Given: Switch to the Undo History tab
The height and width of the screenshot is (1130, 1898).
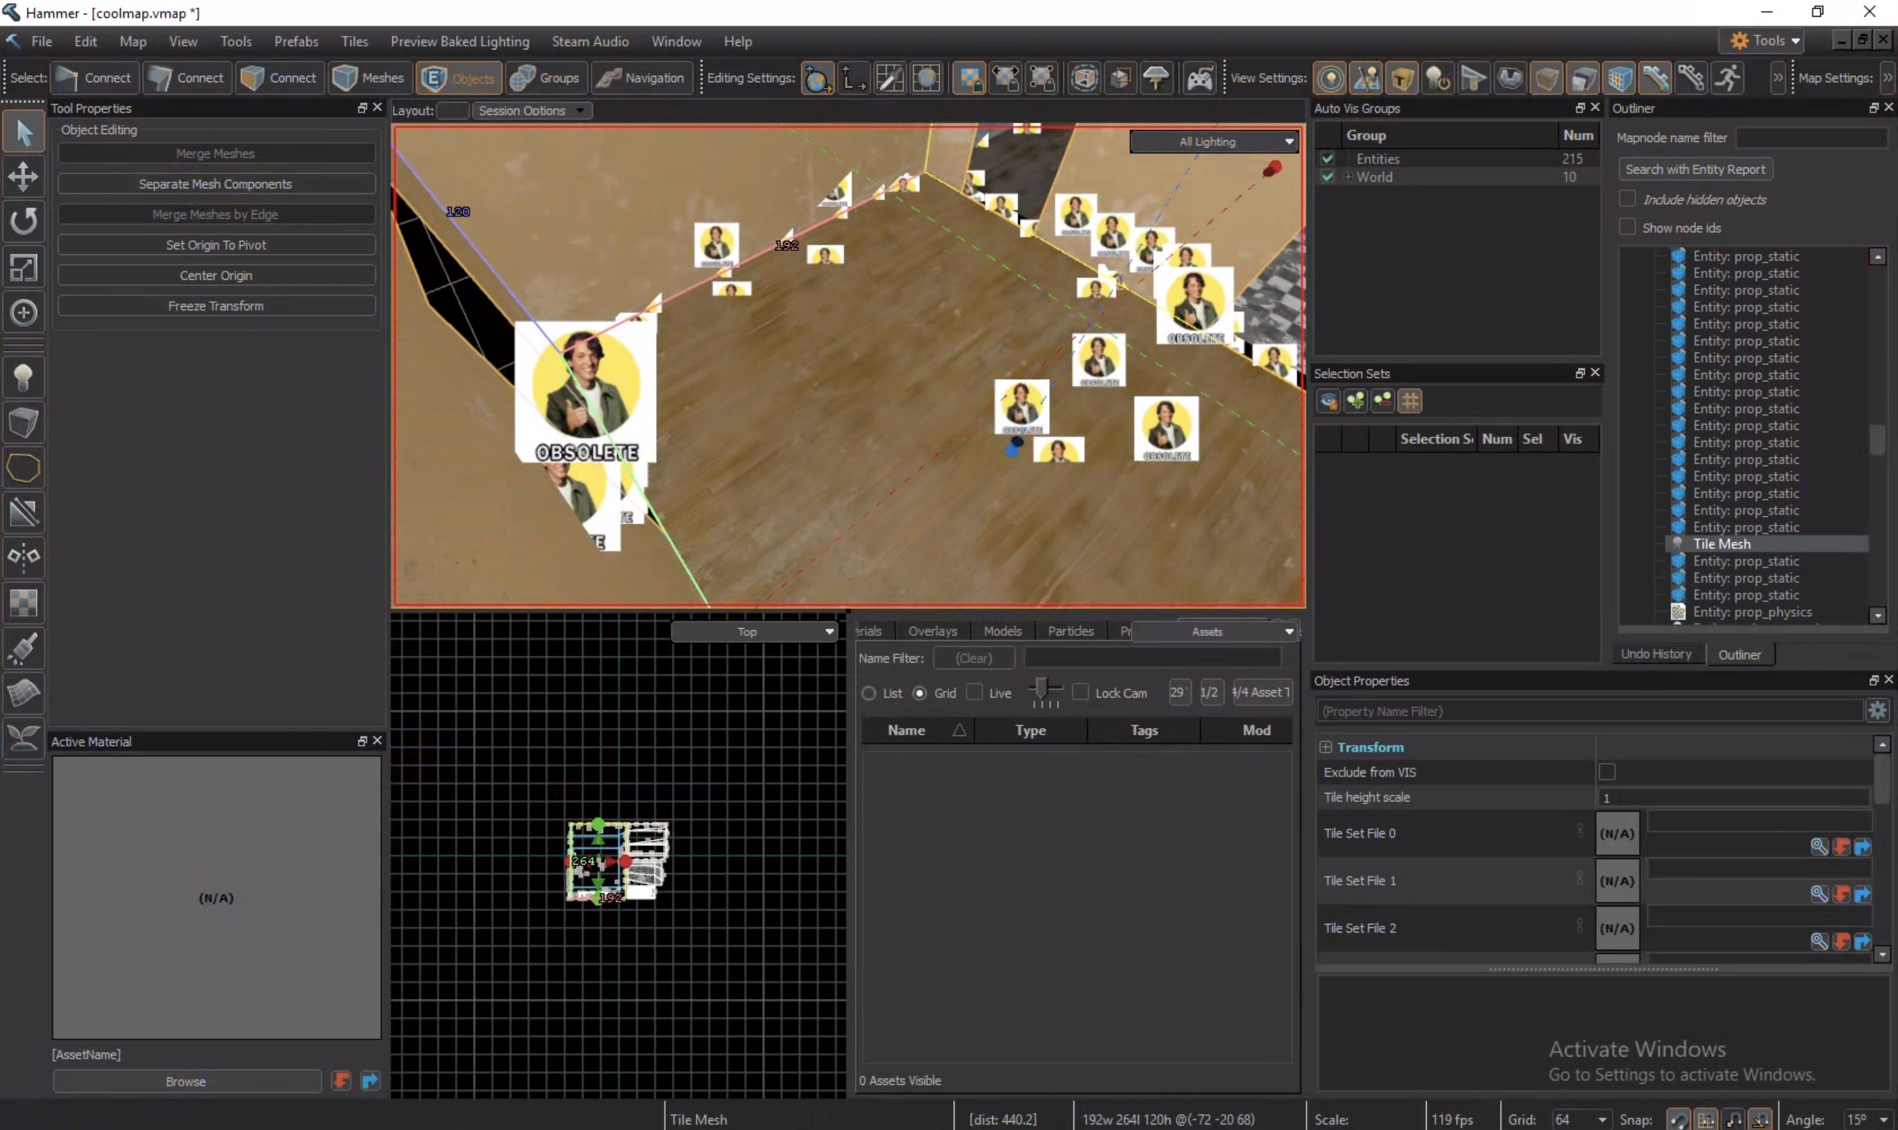Looking at the screenshot, I should click(1656, 654).
